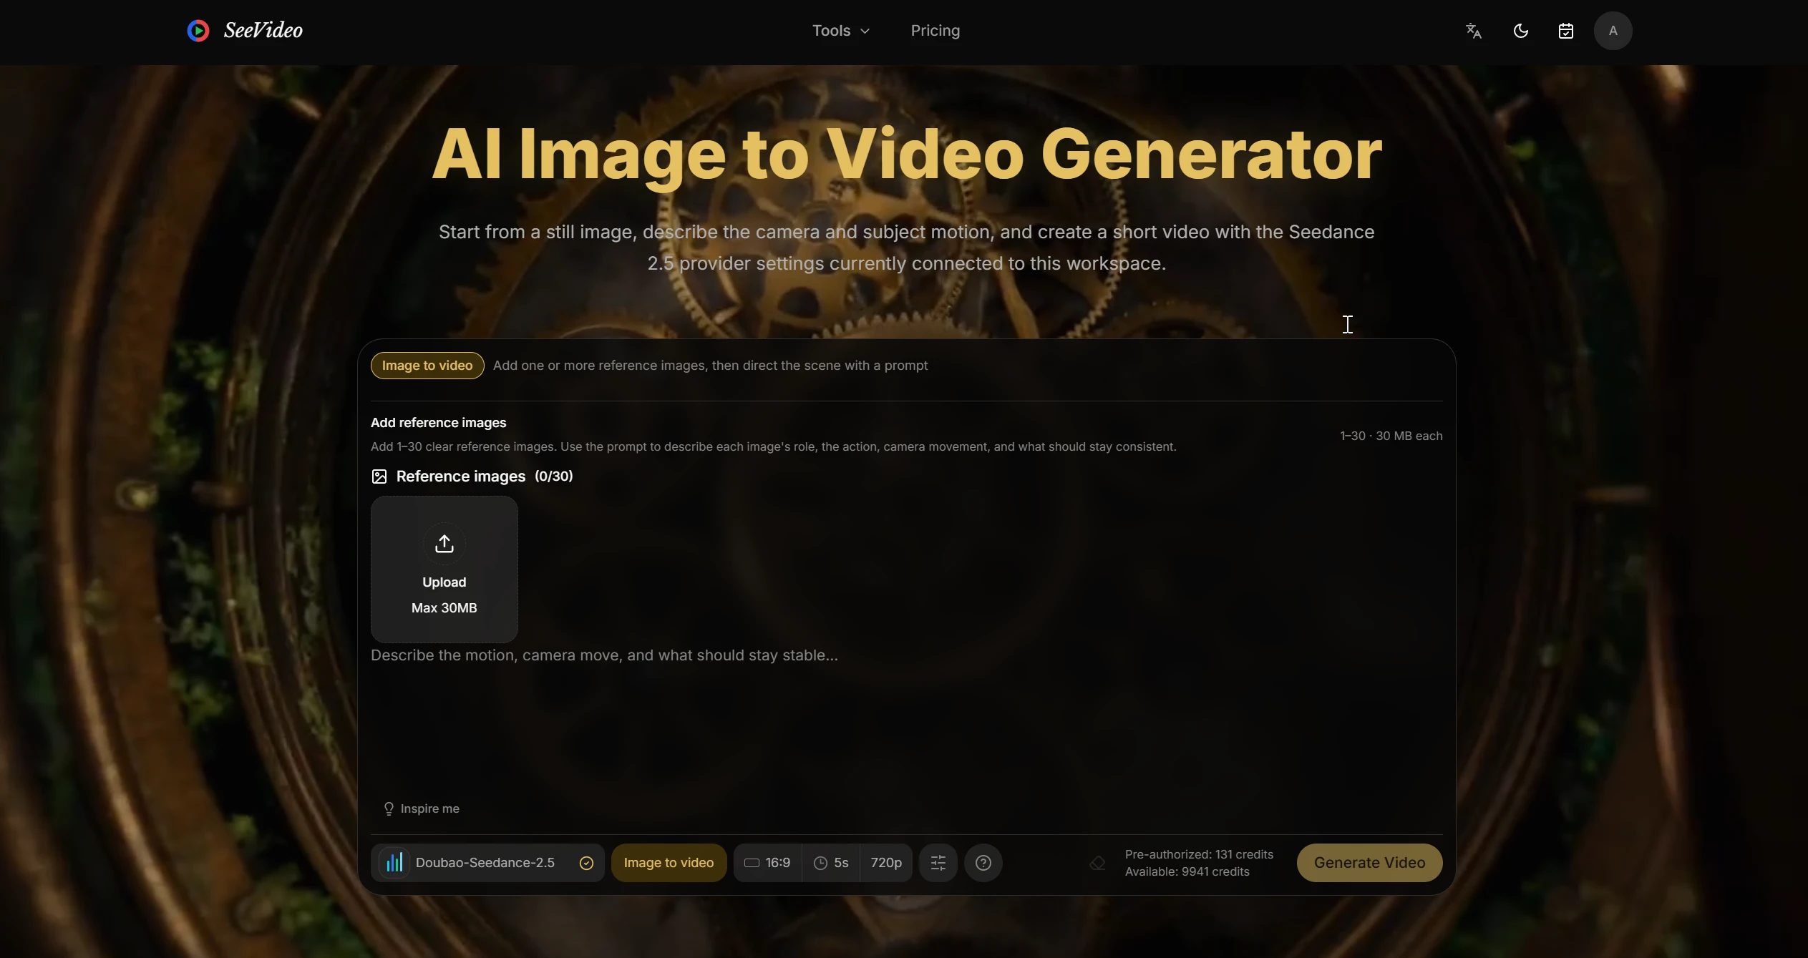Open the user avatar A menu
Image resolution: width=1808 pixels, height=958 pixels.
tap(1613, 31)
